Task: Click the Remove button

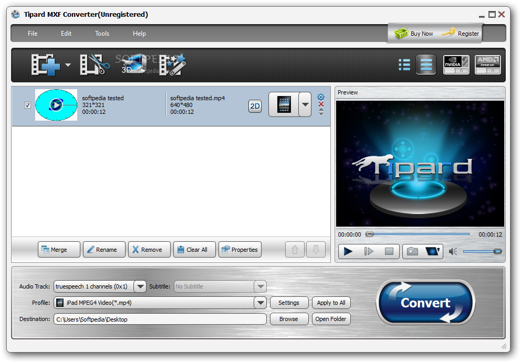Action: [x=149, y=250]
